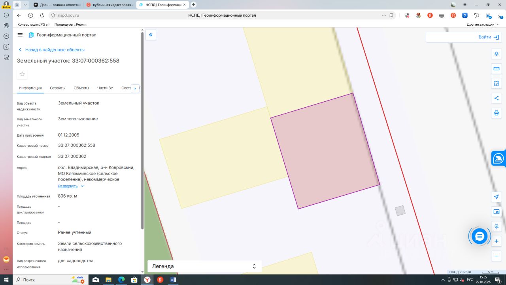Open the blue feedback side widget

(x=498, y=158)
